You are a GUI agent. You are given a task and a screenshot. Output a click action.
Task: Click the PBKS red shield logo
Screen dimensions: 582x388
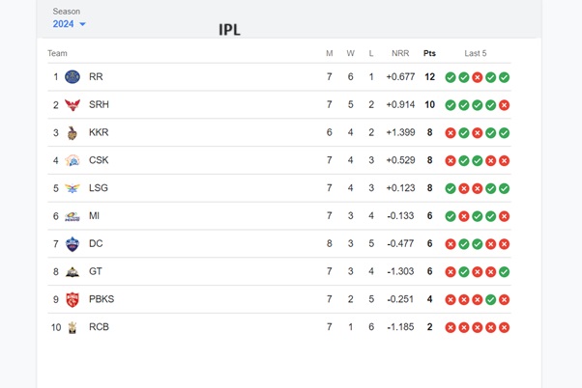[73, 299]
